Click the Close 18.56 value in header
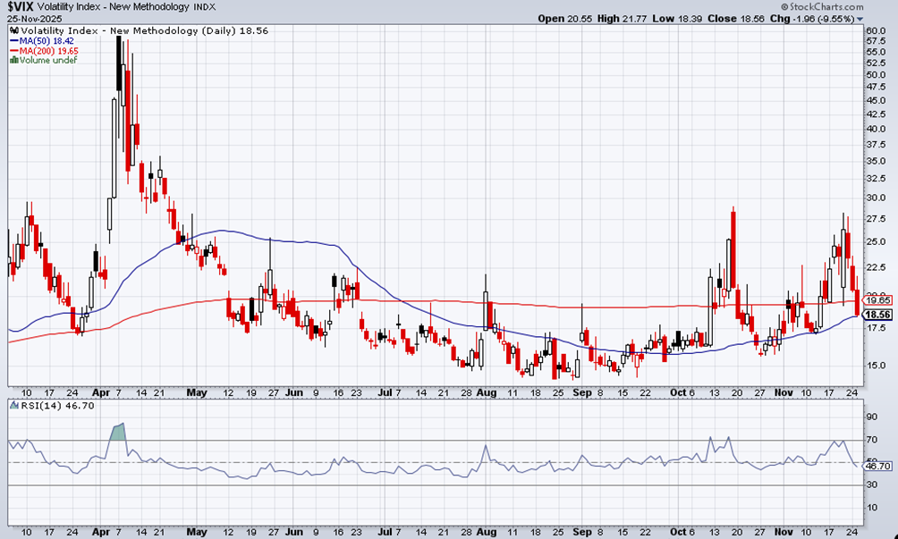Image resolution: width=898 pixels, height=539 pixels. pyautogui.click(x=734, y=18)
